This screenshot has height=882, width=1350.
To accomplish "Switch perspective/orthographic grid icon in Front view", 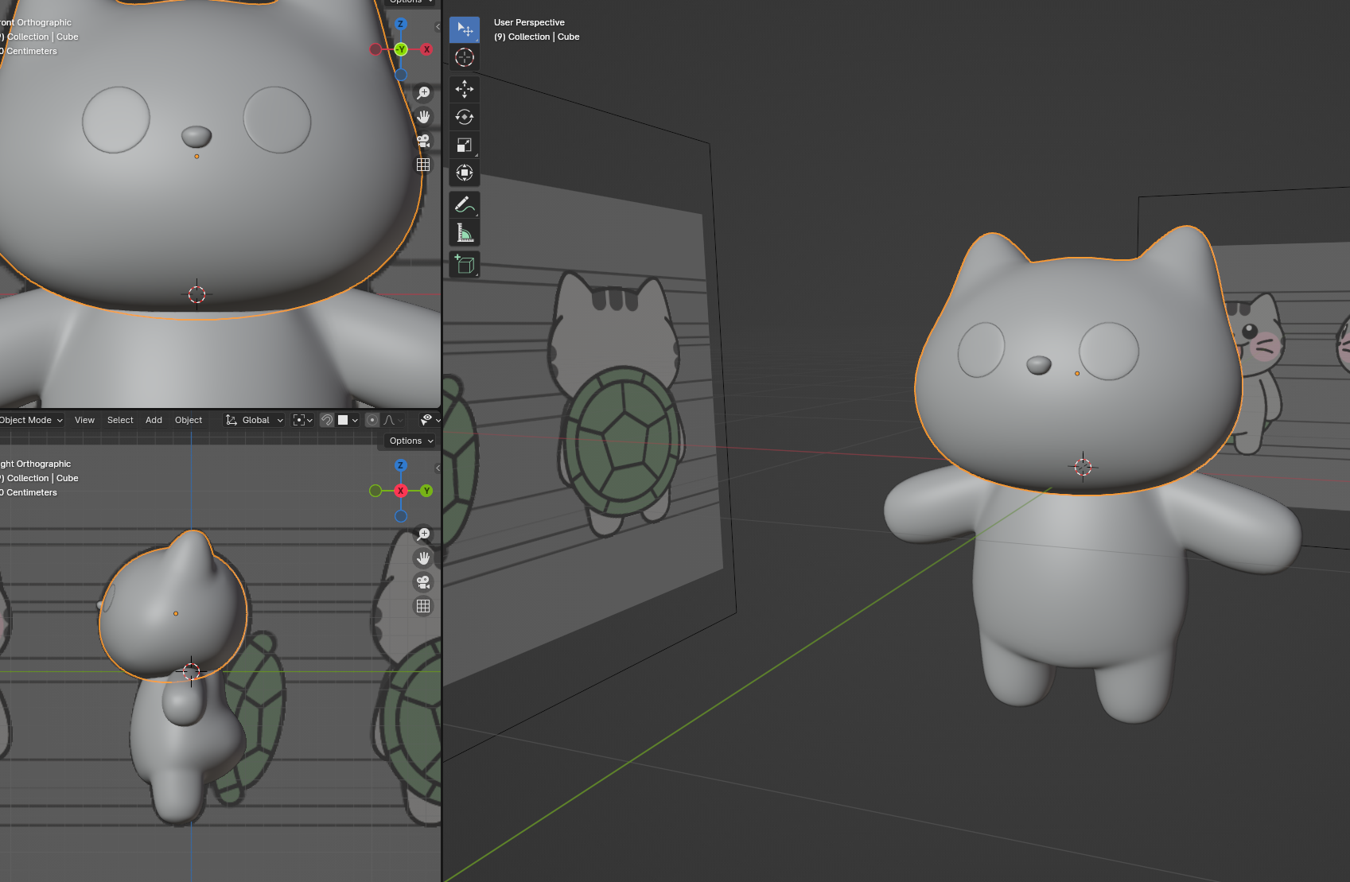I will (x=423, y=165).
